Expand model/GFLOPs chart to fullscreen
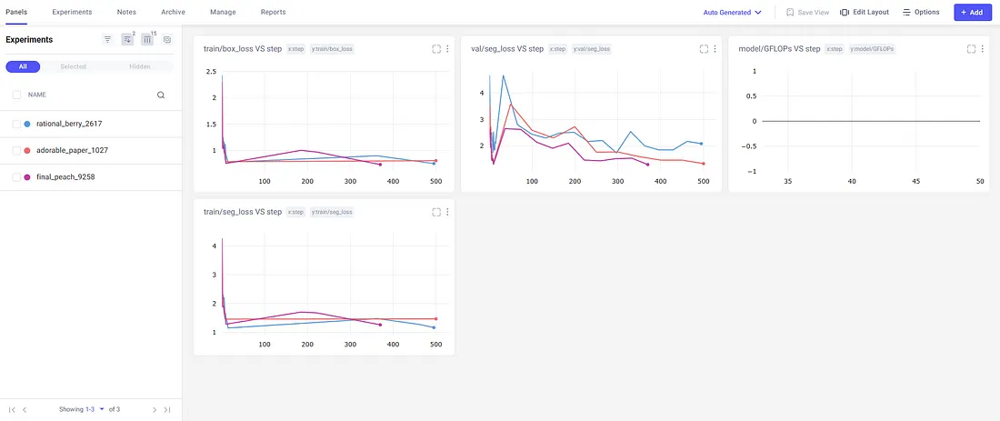Viewport: 1000px width, 421px height. (x=971, y=49)
